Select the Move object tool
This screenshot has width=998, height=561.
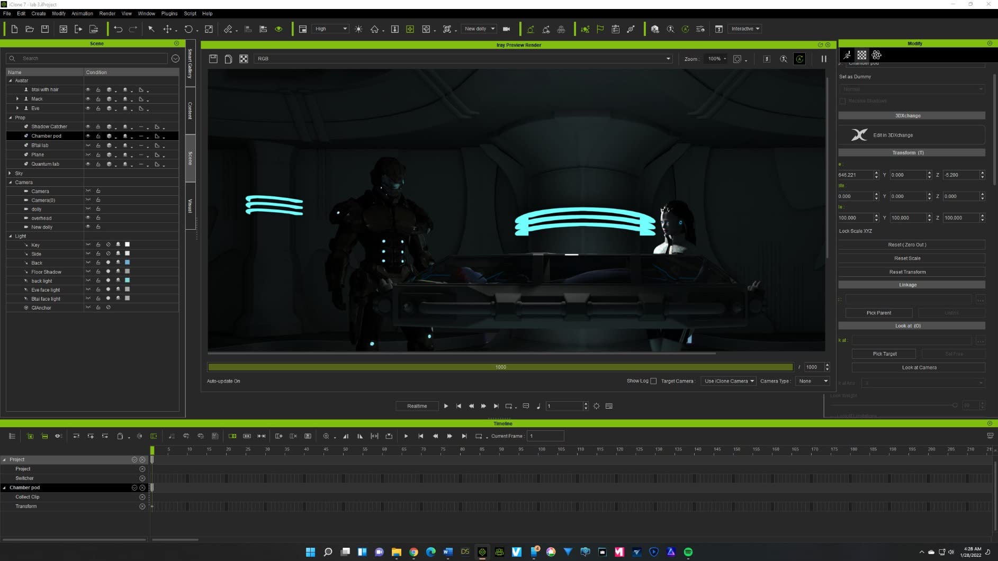(x=167, y=29)
